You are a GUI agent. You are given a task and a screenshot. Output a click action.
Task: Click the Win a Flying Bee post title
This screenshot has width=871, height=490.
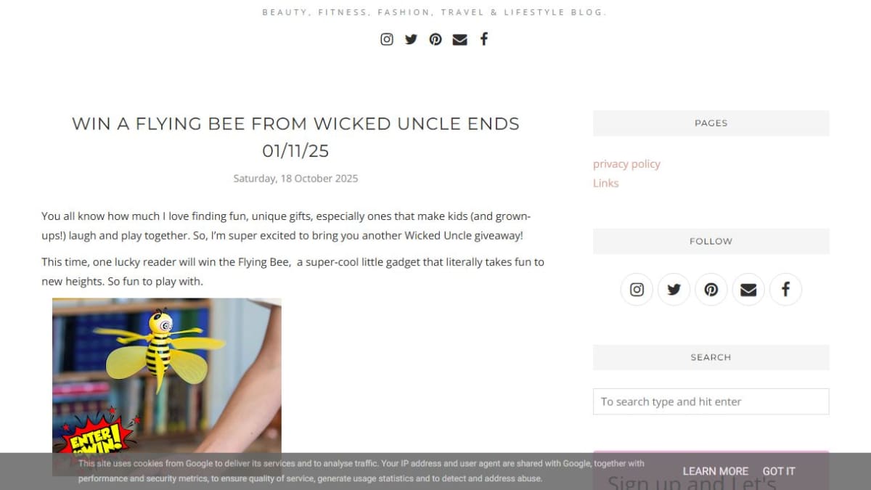pyautogui.click(x=295, y=137)
